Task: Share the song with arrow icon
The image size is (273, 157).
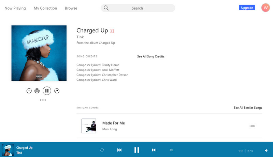Action: coord(57,91)
